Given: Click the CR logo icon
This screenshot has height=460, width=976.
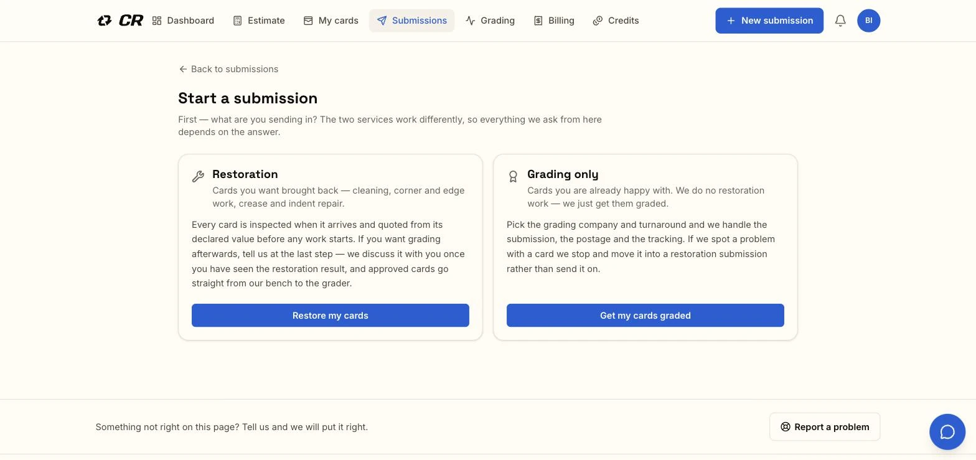Looking at the screenshot, I should point(120,21).
